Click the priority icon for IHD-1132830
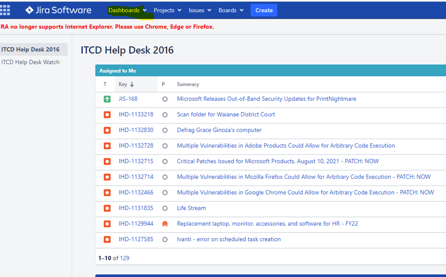Screen dimensions: 446x277 point(165,130)
